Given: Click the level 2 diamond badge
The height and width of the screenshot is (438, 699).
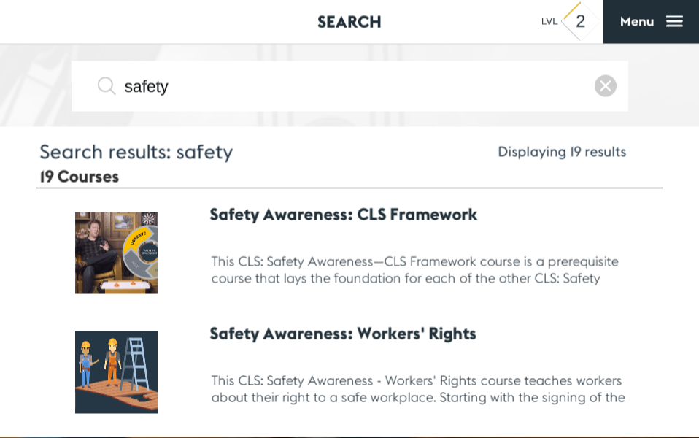Looking at the screenshot, I should tap(580, 22).
